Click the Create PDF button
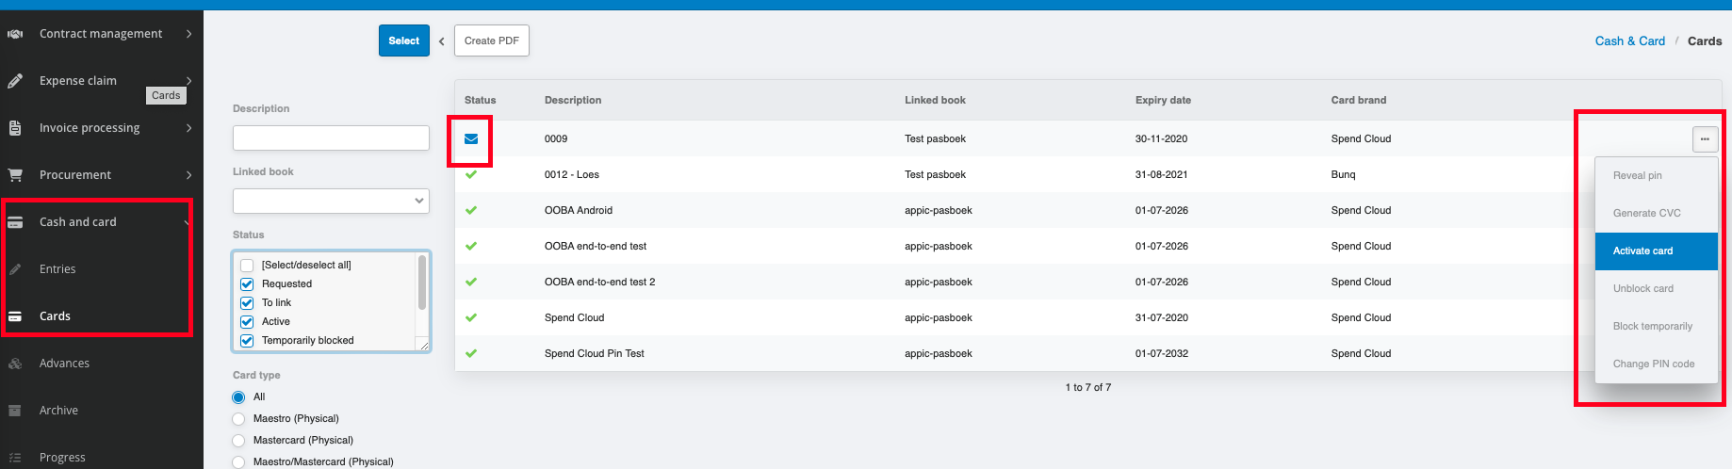Viewport: 1732px width, 469px height. (492, 40)
